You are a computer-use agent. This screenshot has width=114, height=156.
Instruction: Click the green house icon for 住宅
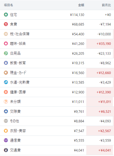(6, 15)
